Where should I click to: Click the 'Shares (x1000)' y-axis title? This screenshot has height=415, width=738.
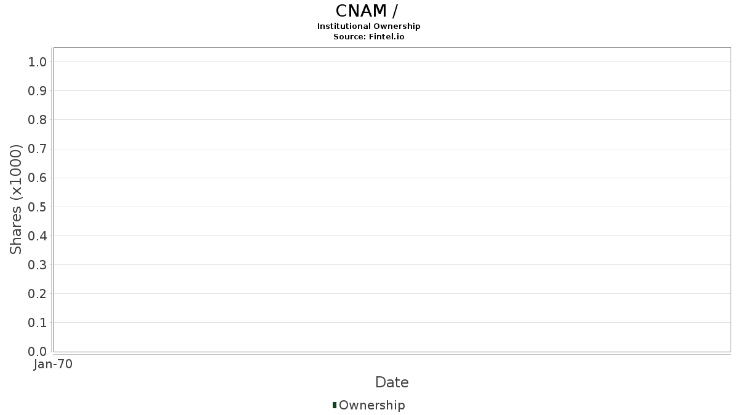tap(16, 199)
